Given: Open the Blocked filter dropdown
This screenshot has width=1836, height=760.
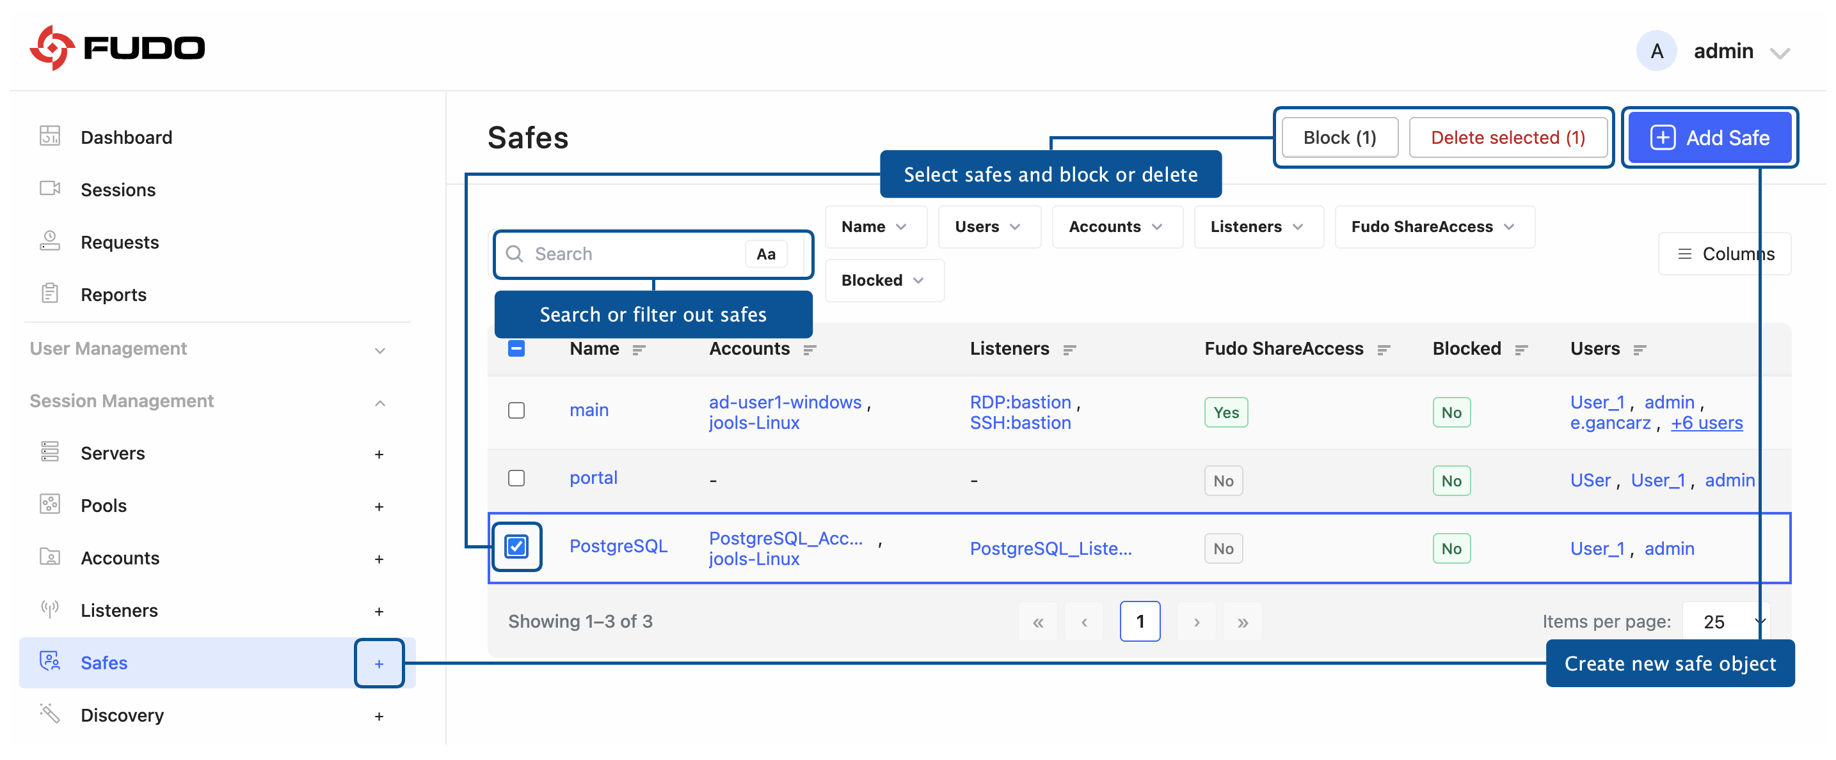Looking at the screenshot, I should (884, 281).
